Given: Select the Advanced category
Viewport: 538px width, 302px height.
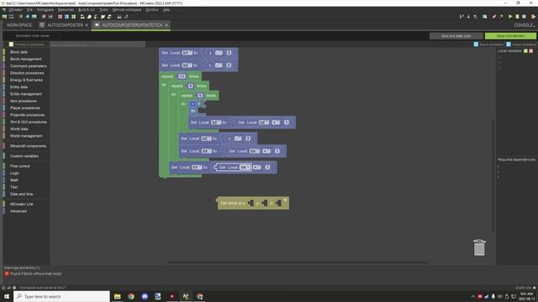Looking at the screenshot, I should [x=18, y=211].
